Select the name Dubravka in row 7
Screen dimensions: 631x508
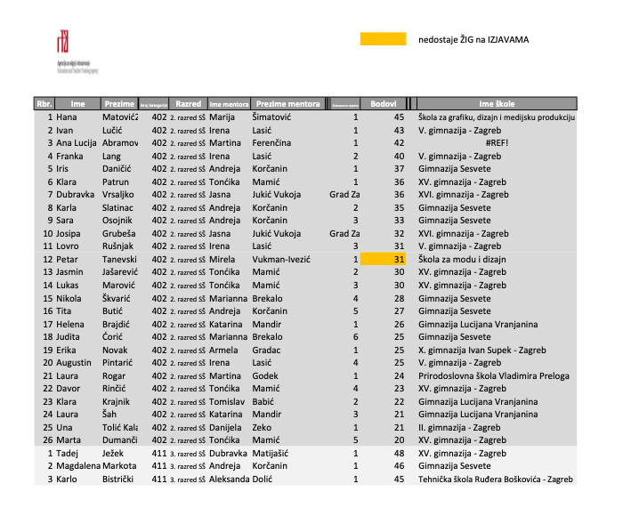coord(76,194)
